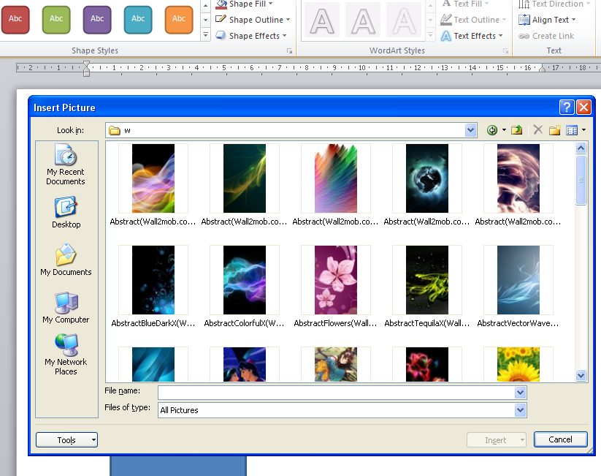Open the Shape Outline menu
Image resolution: width=601 pixels, height=476 pixels.
pyautogui.click(x=259, y=20)
